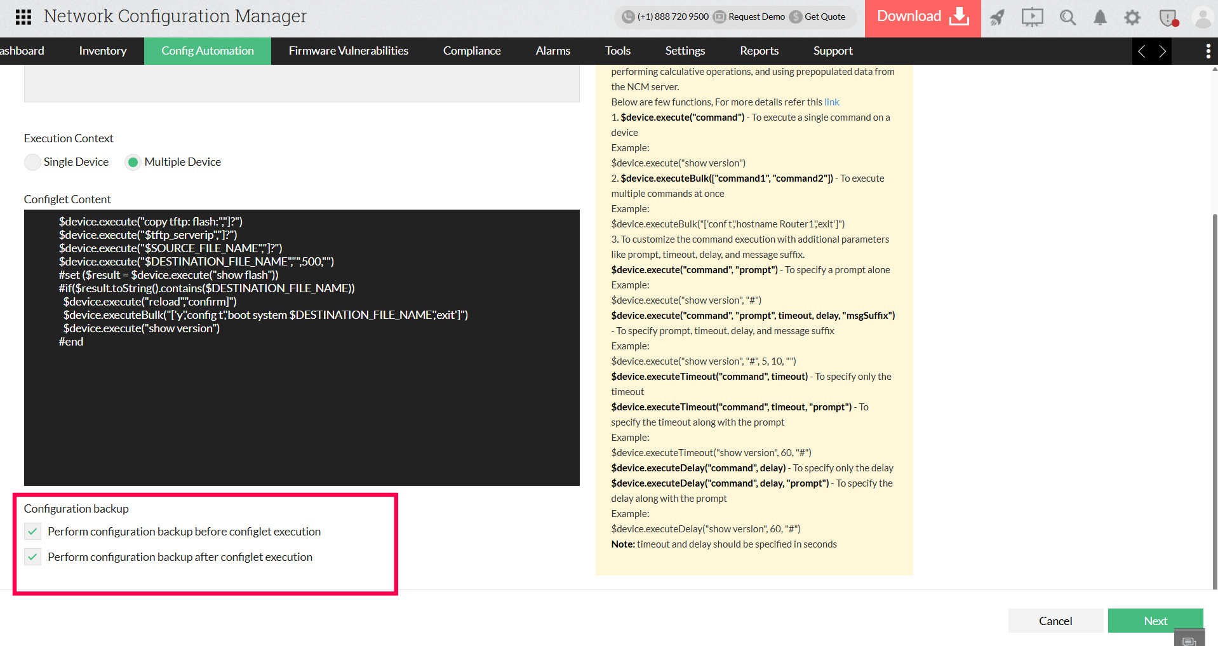Click the left navigation arrow chevron

pyautogui.click(x=1142, y=51)
